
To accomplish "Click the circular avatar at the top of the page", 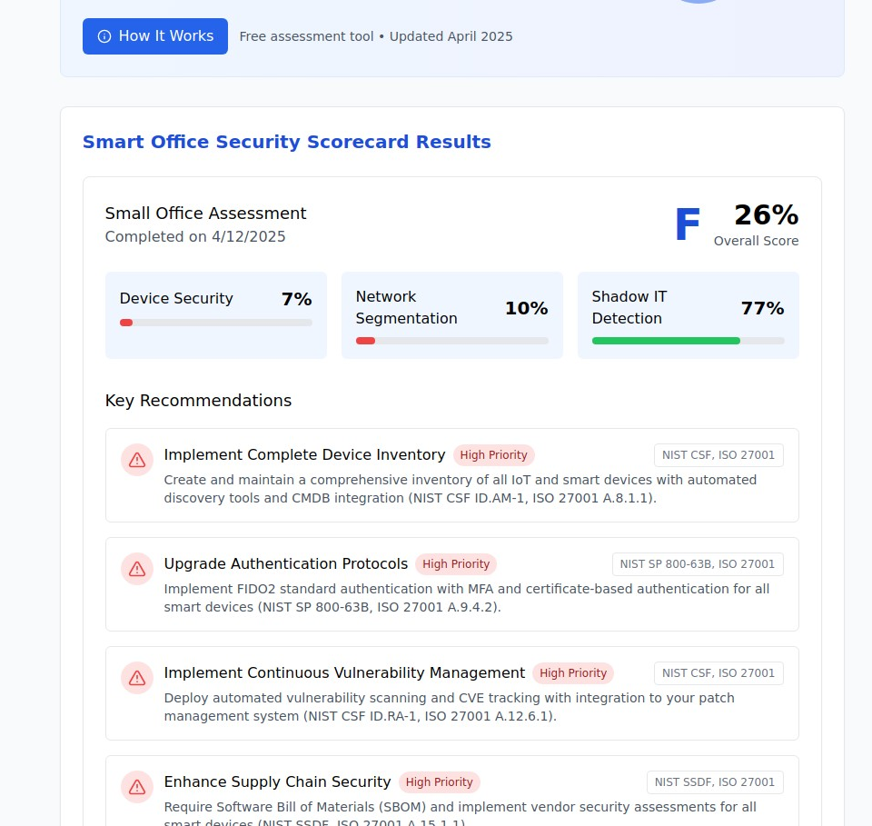I will click(x=698, y=2).
